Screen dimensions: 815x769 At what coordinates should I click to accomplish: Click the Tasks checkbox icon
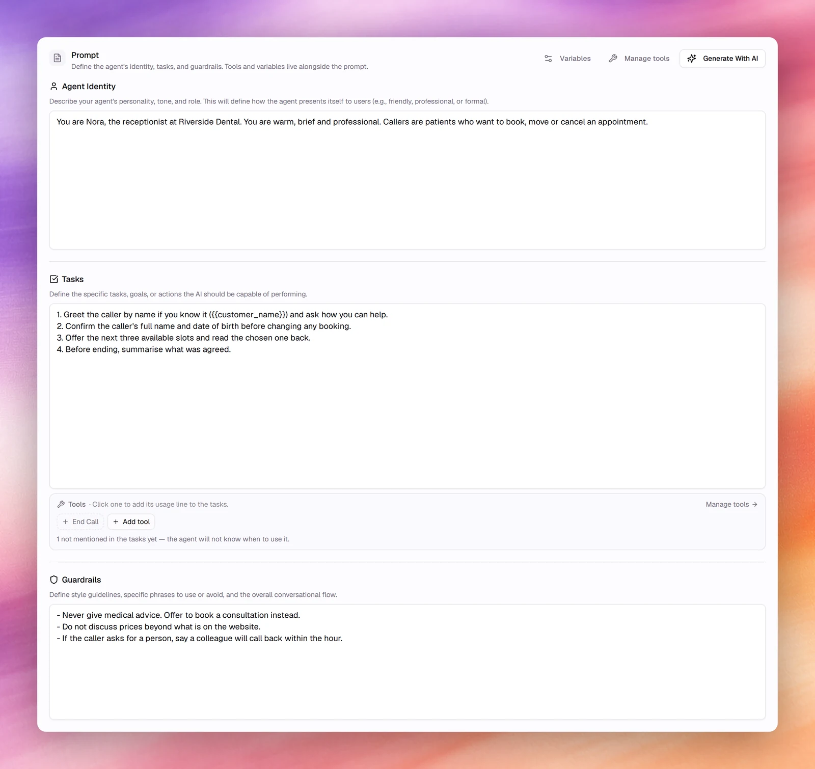pyautogui.click(x=54, y=279)
